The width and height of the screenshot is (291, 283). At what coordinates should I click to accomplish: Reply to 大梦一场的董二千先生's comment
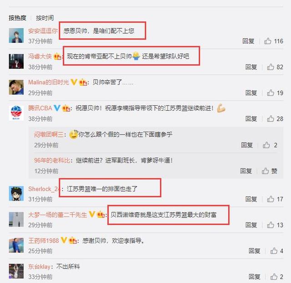click(251, 225)
